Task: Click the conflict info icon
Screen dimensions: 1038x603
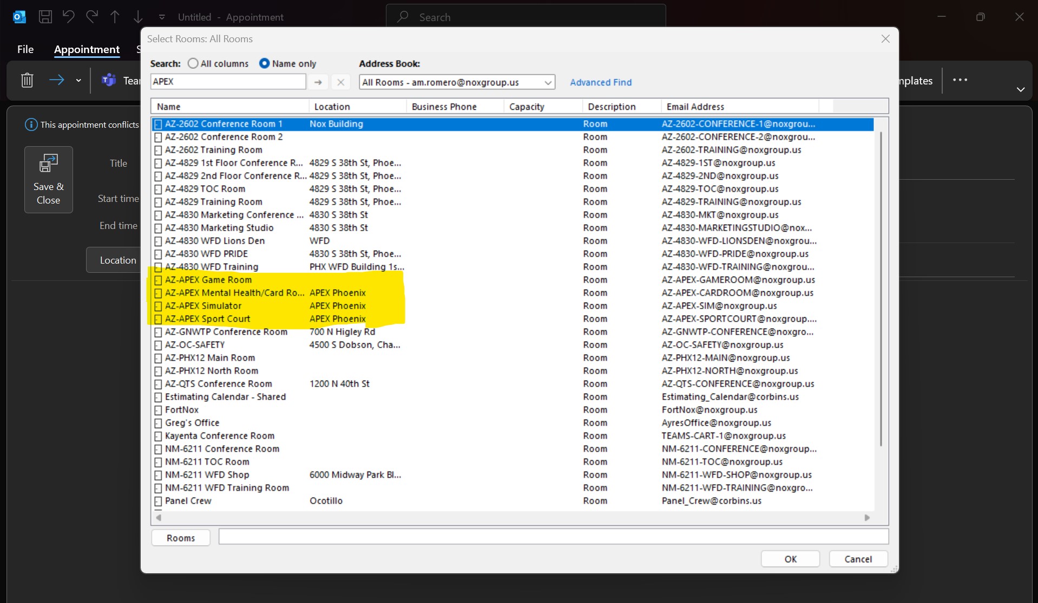Action: point(31,124)
